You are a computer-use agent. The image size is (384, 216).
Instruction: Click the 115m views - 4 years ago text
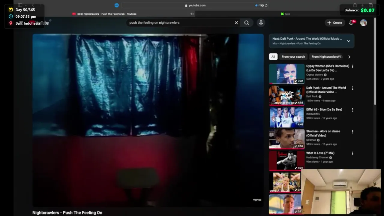321,101
